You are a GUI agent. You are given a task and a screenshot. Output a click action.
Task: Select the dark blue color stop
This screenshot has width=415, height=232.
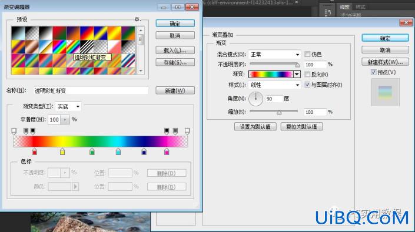click(144, 152)
